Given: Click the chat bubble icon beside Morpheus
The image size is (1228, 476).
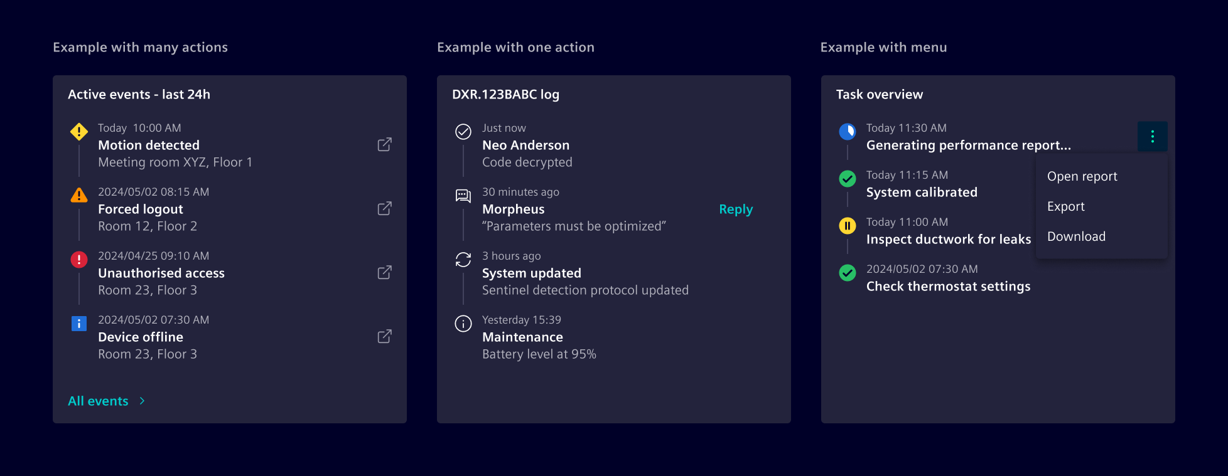Looking at the screenshot, I should (x=463, y=196).
